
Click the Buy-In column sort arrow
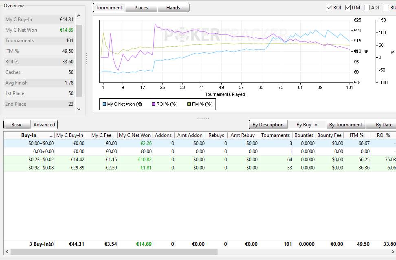pos(51,136)
